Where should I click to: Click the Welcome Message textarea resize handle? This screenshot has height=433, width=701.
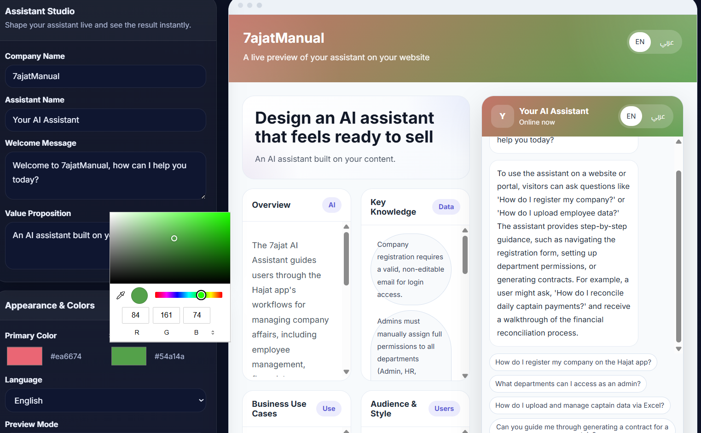(x=203, y=196)
